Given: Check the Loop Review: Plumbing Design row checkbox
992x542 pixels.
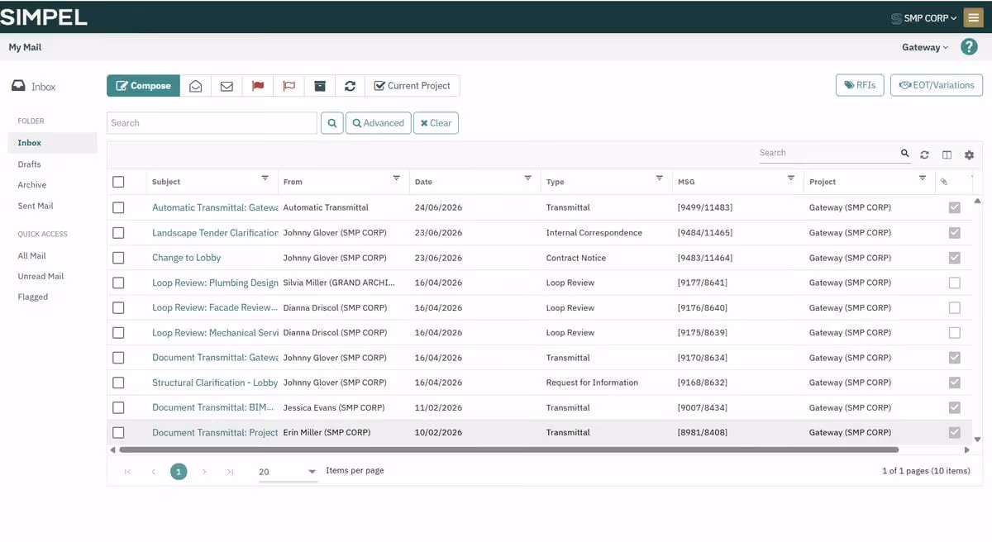Looking at the screenshot, I should click(x=118, y=283).
